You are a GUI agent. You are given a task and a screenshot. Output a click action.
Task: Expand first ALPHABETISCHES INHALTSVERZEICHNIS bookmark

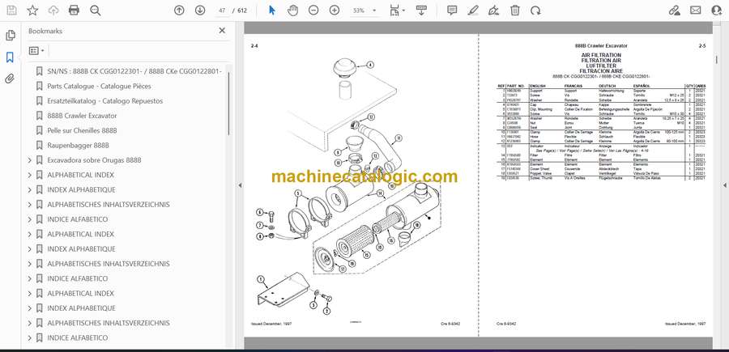point(30,205)
